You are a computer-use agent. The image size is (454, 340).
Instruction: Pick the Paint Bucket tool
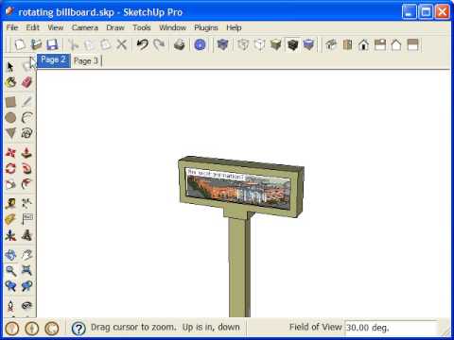[x=10, y=82]
